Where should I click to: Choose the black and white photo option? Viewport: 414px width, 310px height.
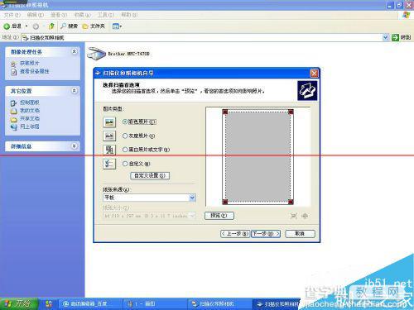125,150
